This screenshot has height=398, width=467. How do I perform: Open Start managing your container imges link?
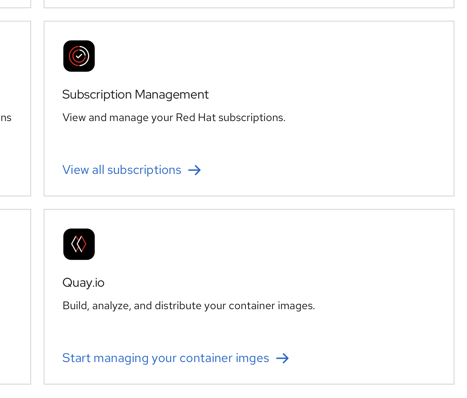pyautogui.click(x=166, y=358)
